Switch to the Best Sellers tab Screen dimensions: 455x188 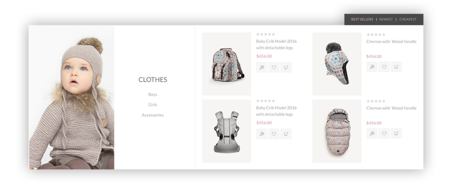pos(362,20)
